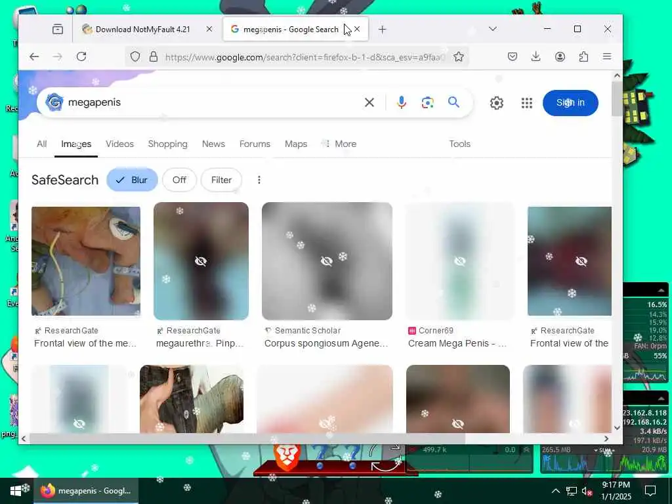
Task: Open the Tools options on Google
Action: tap(459, 144)
